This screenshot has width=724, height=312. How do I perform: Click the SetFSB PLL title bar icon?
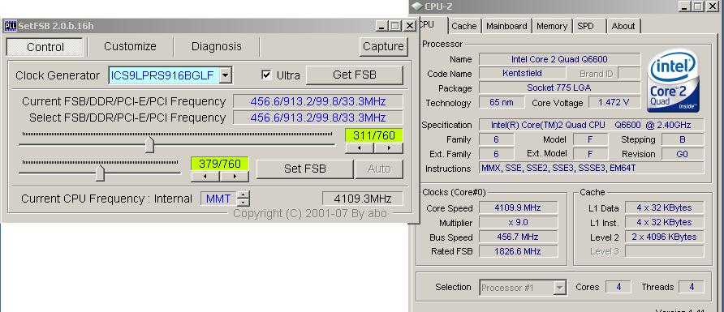[x=11, y=26]
